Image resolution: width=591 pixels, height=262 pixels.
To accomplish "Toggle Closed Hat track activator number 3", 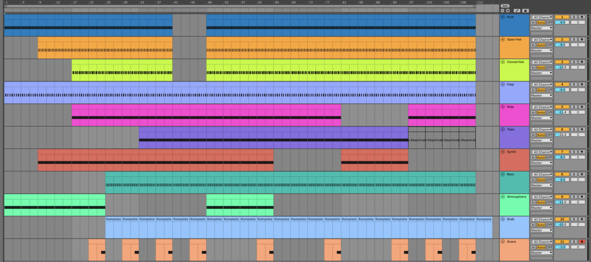I will pyautogui.click(x=562, y=62).
